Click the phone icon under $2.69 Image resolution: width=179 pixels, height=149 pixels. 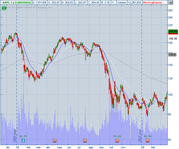117,141
